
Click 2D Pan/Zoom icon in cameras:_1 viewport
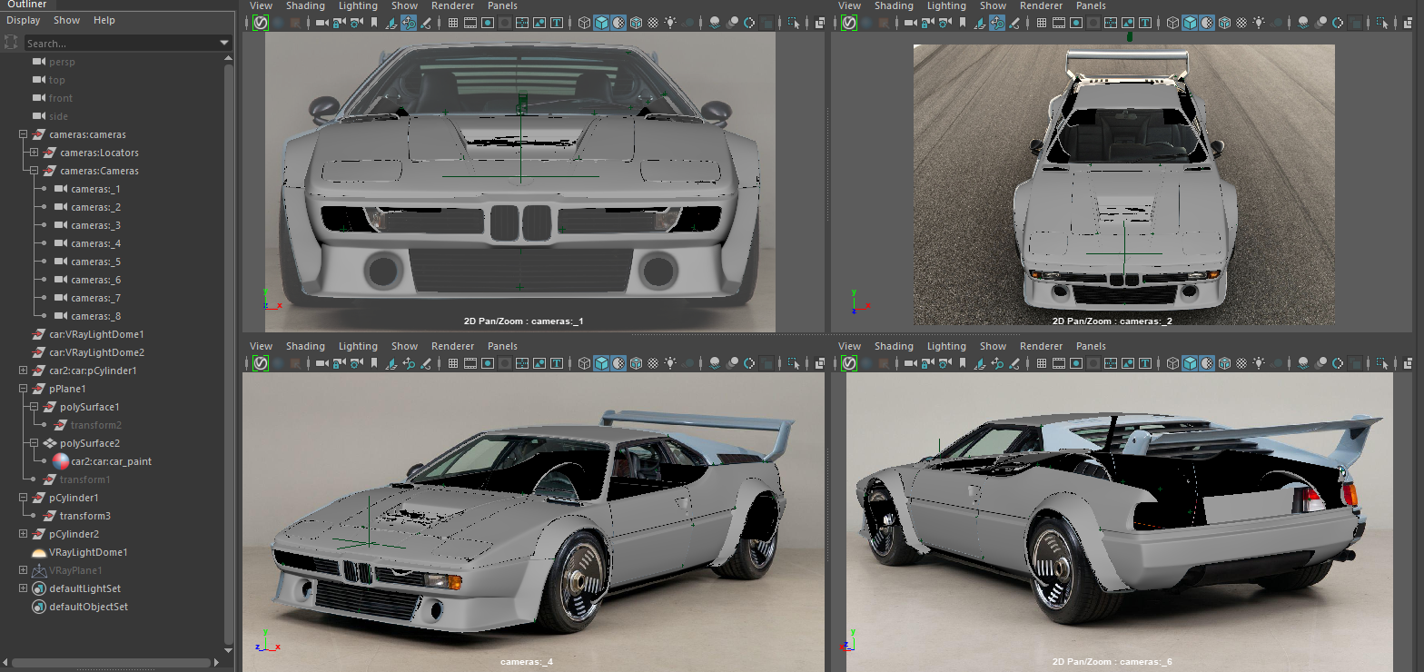point(409,23)
